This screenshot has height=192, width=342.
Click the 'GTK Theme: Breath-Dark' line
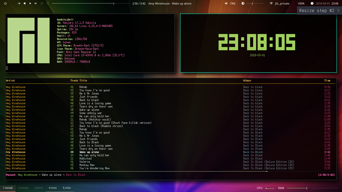point(80,45)
